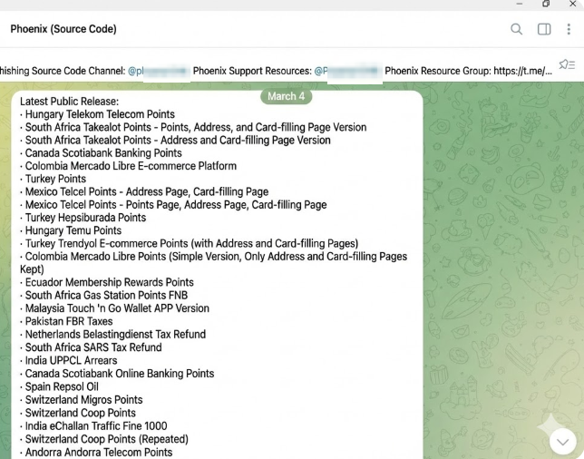Jump to bottom with the down-arrow button
The image size is (584, 459).
point(562,442)
